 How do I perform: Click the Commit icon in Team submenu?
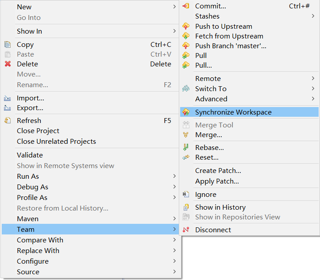pos(186,6)
